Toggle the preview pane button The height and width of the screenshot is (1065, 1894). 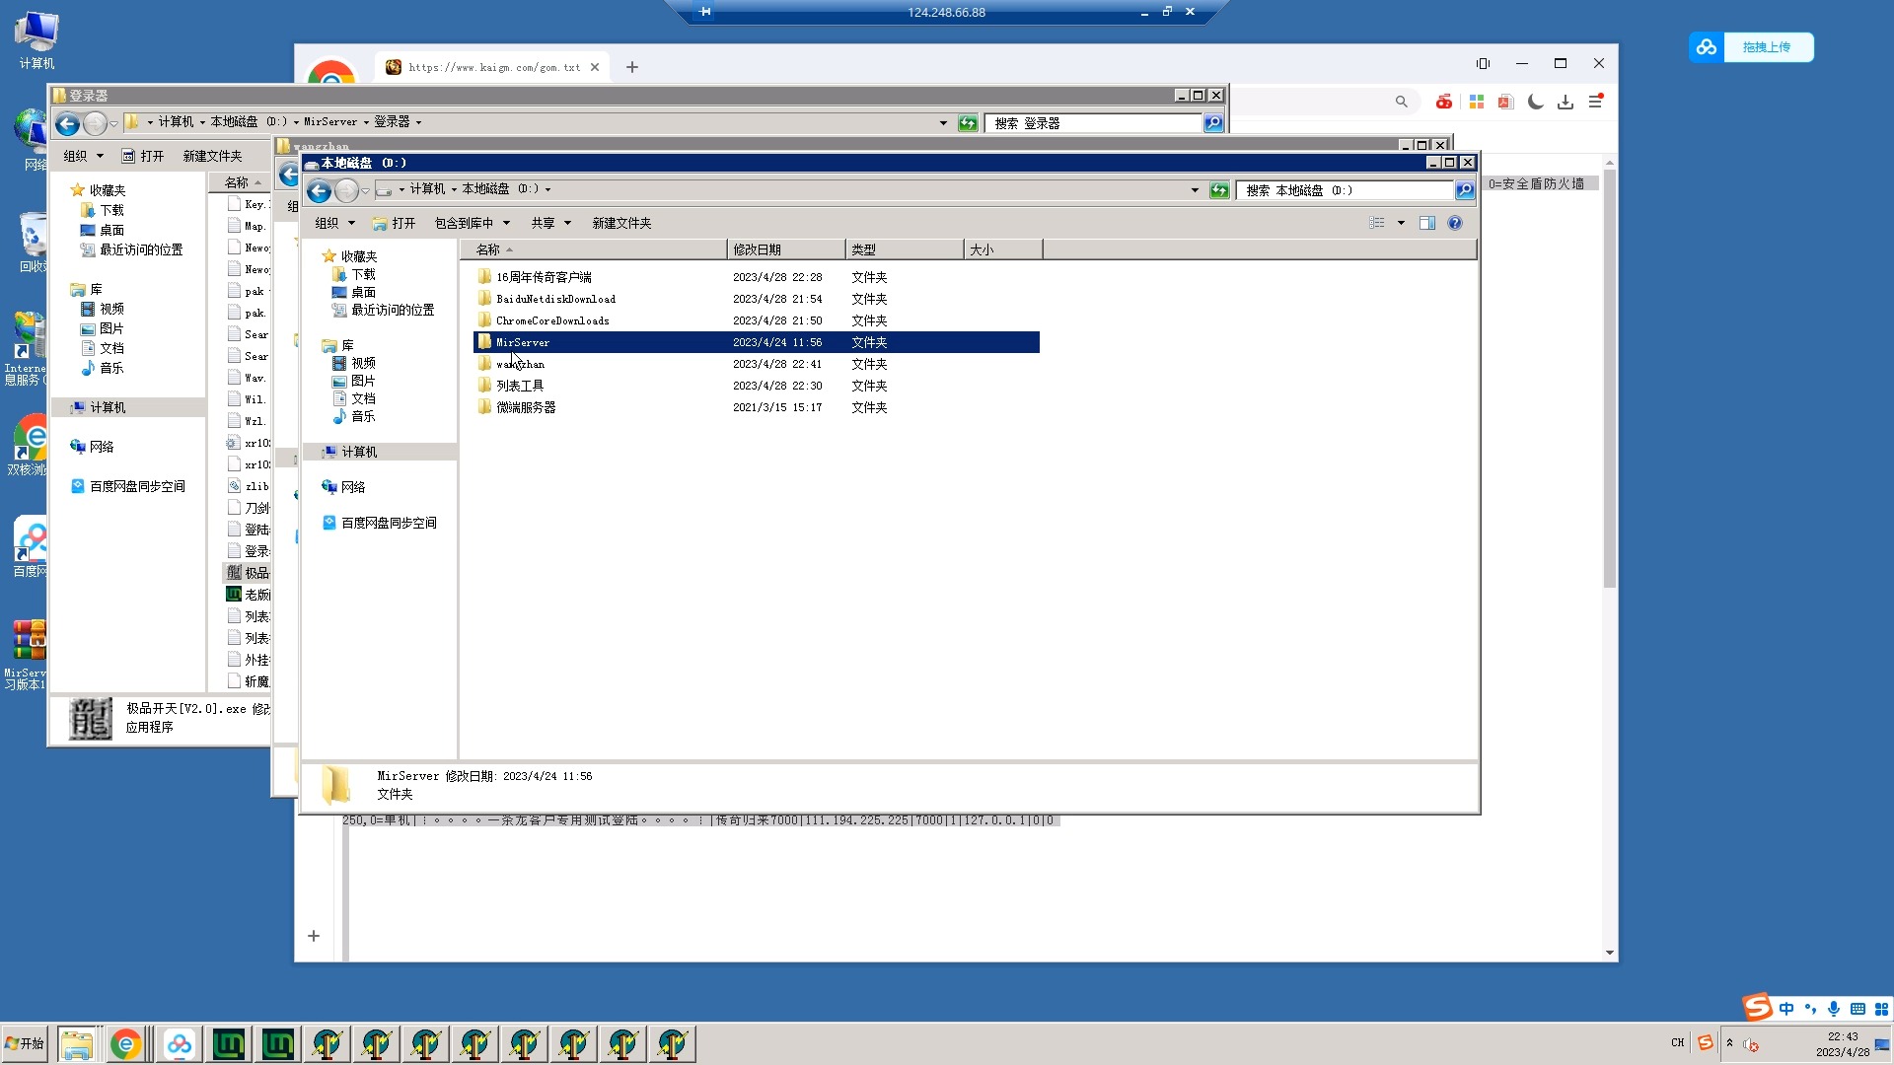1426,223
